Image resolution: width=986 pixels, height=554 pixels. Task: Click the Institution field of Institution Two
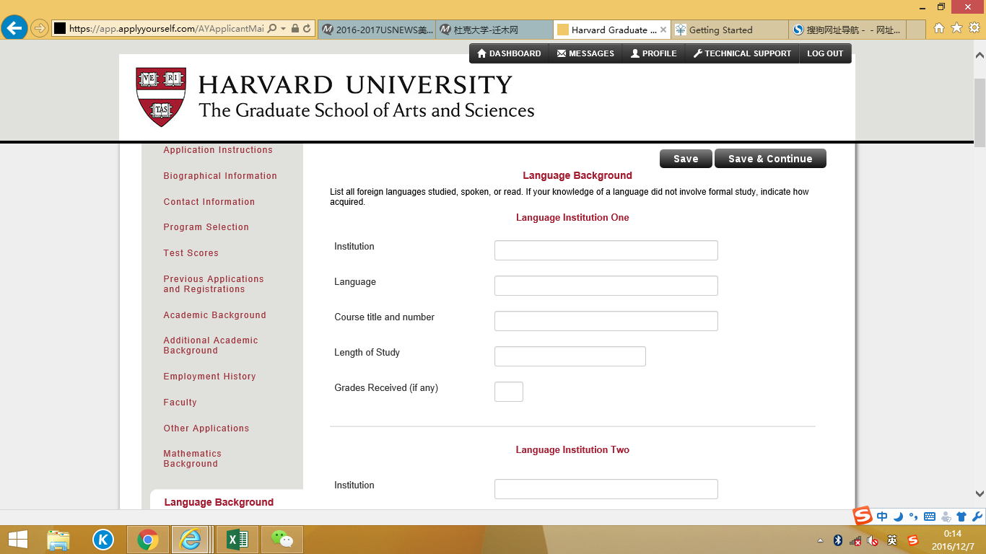606,489
